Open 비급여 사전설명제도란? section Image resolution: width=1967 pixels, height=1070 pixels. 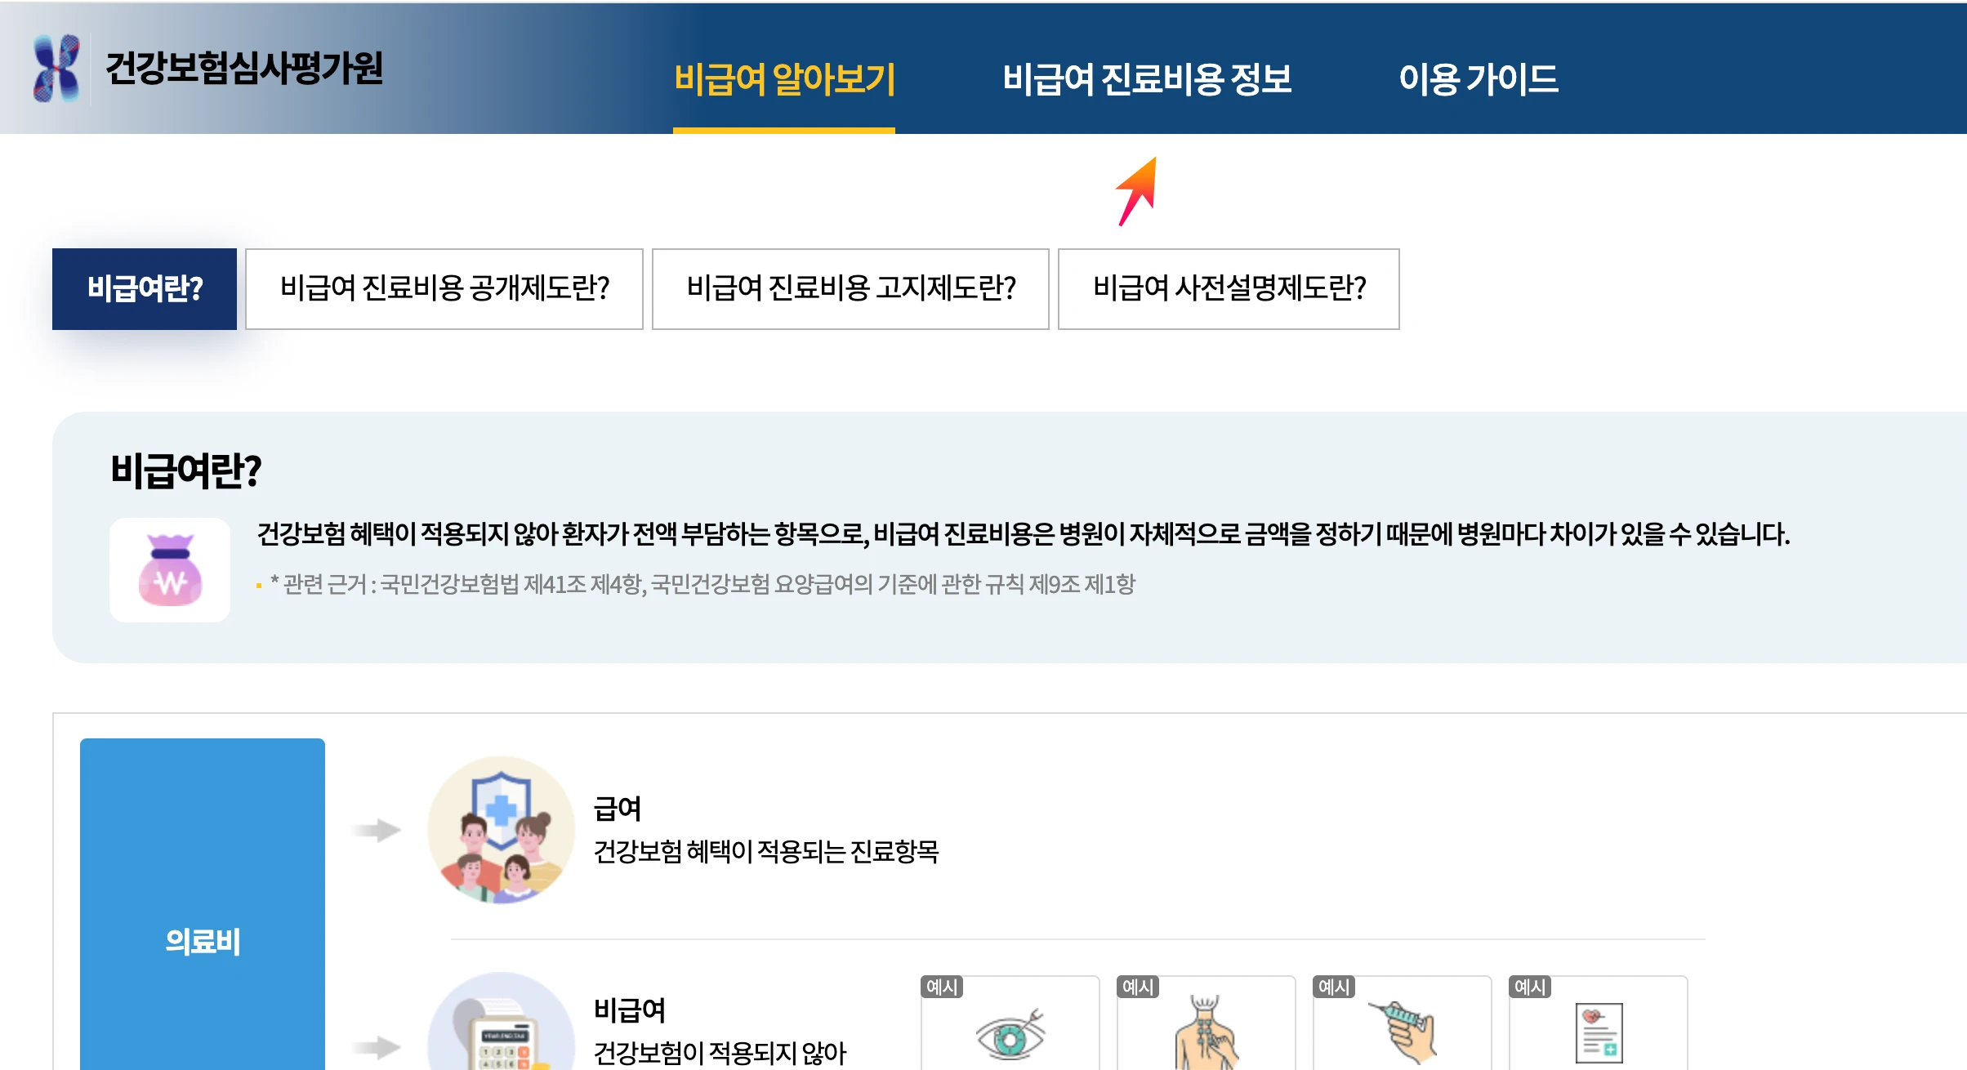[x=1228, y=288]
